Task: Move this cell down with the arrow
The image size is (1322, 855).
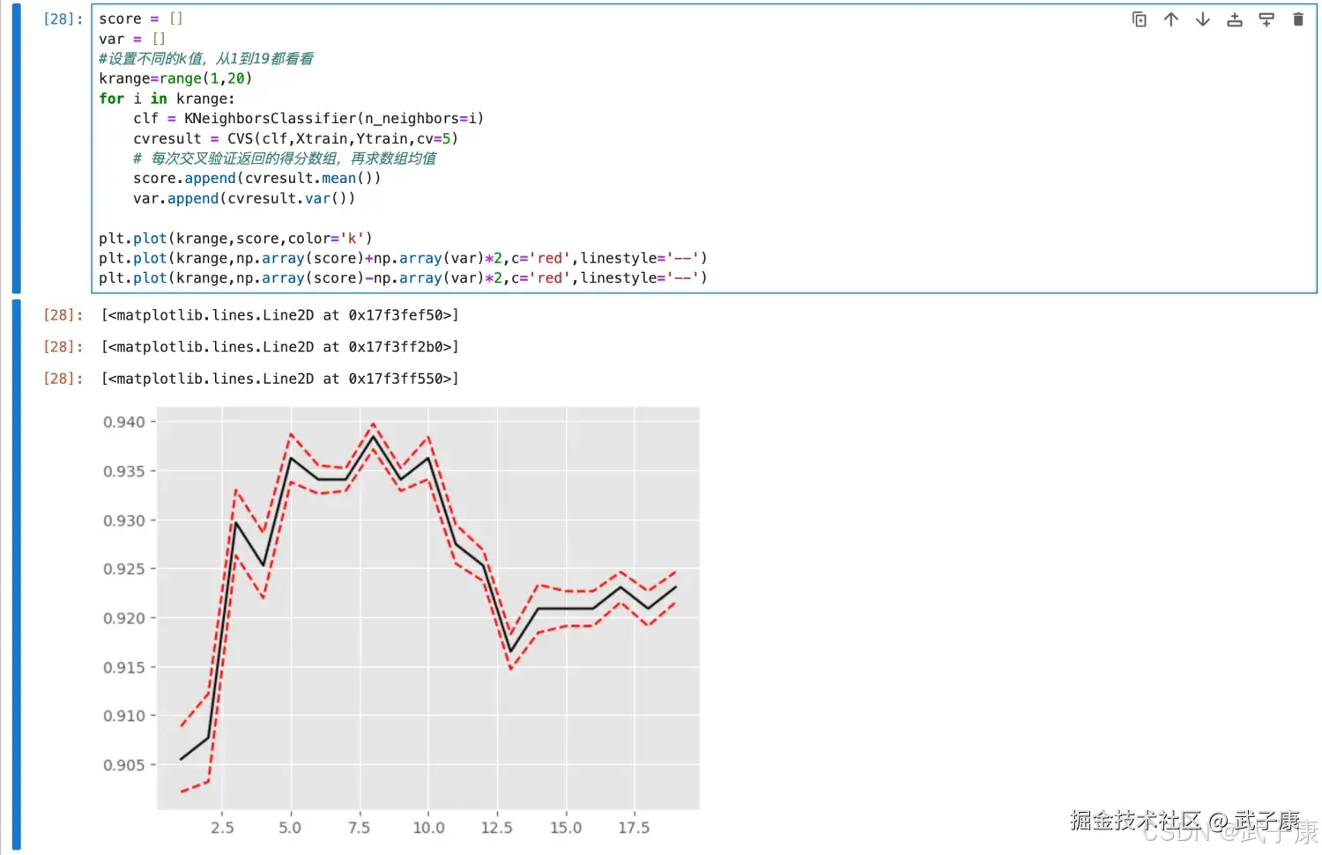Action: (1202, 19)
